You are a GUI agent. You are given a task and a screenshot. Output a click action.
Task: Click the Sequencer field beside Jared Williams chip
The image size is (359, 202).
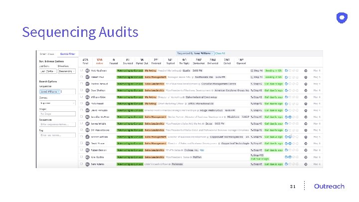tap(68, 92)
